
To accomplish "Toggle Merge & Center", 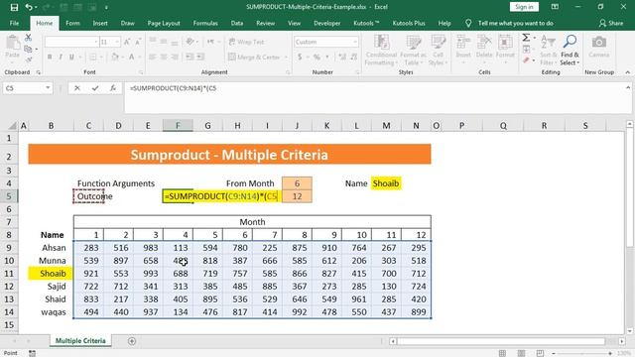I will coord(254,58).
